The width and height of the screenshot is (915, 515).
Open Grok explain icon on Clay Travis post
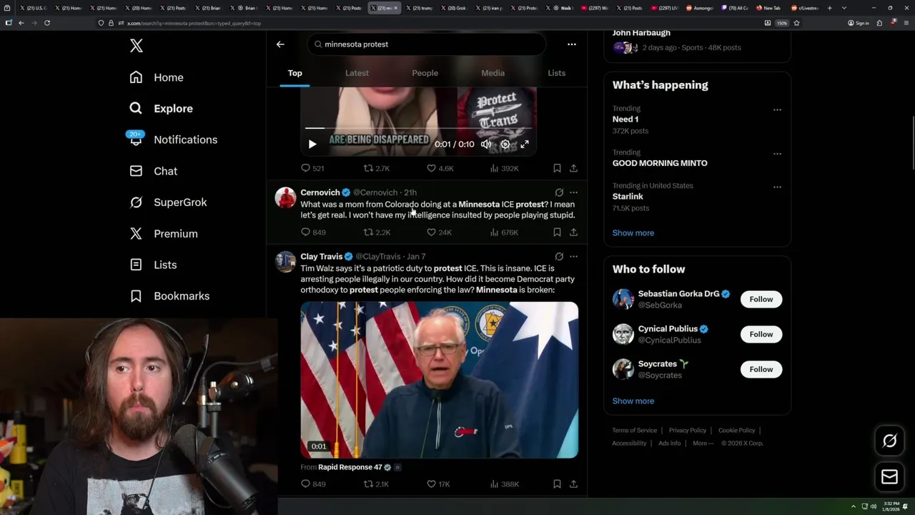pyautogui.click(x=559, y=257)
